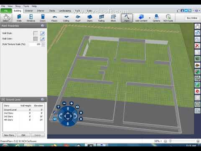Click the Twitter share icon
The height and width of the screenshot is (151, 201).
(186, 10)
